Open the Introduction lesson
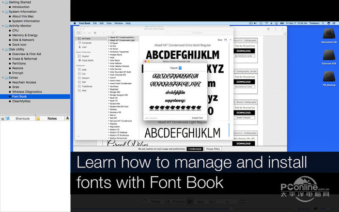 click(21, 7)
